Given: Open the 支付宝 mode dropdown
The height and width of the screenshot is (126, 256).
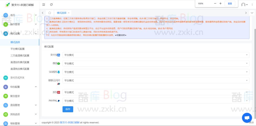Looking at the screenshot, I should pos(156,55).
